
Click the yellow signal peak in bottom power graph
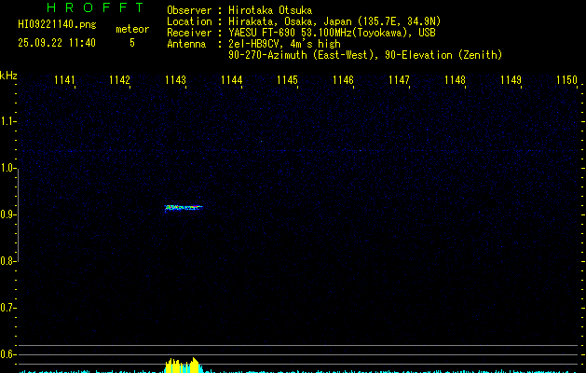182,365
